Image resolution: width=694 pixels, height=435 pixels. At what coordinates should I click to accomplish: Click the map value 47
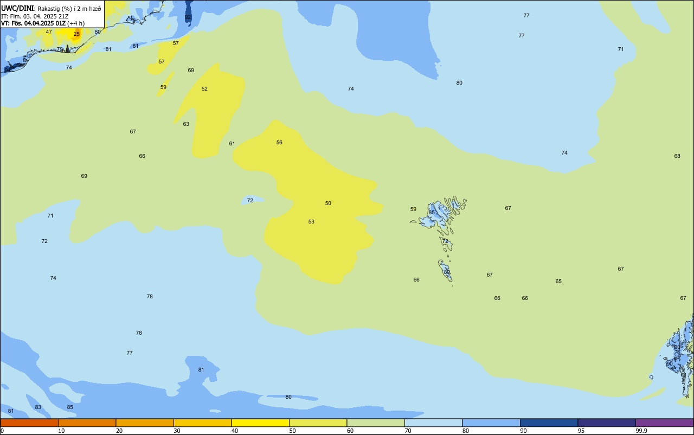49,32
